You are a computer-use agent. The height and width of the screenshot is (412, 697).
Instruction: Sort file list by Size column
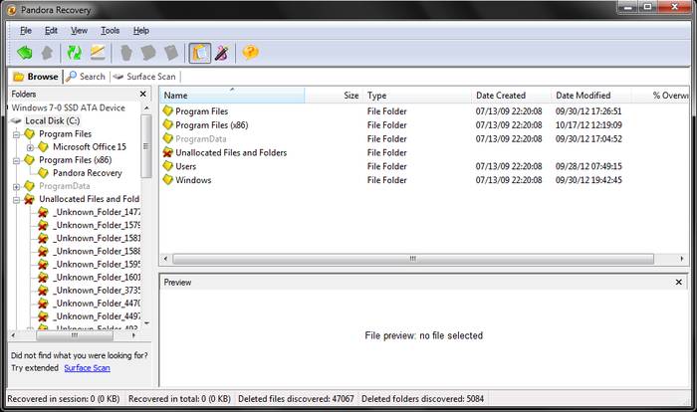click(x=334, y=96)
